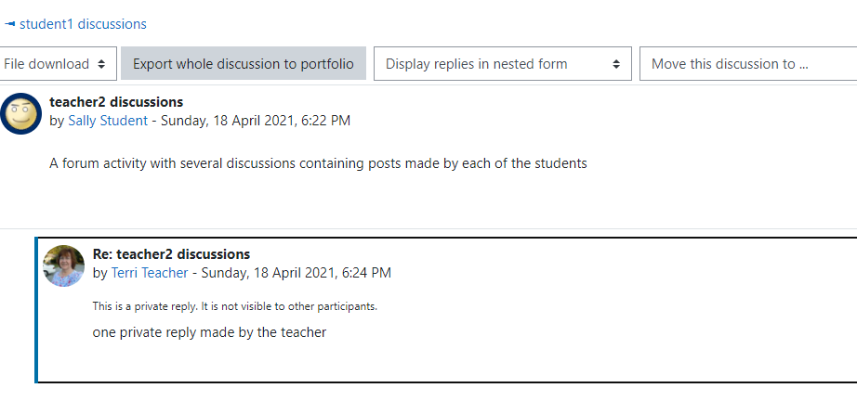Screen dimensions: 857x401
Task: Select the Re: teacher2 discussions reply heading
Action: pos(171,254)
